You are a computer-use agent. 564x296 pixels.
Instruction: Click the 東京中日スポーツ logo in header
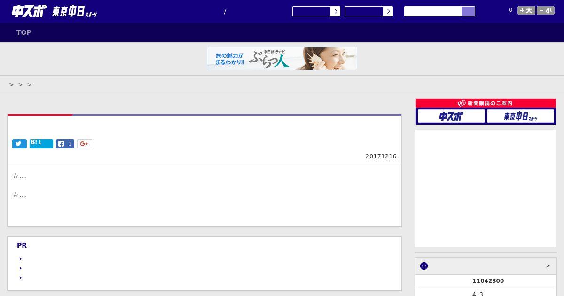point(75,12)
